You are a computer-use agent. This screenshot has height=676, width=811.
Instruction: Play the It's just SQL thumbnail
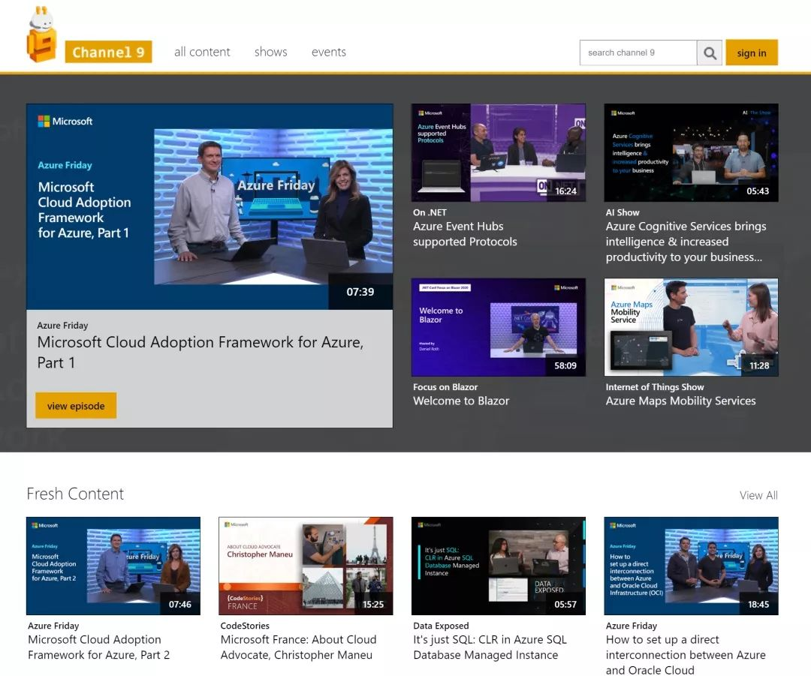point(499,566)
